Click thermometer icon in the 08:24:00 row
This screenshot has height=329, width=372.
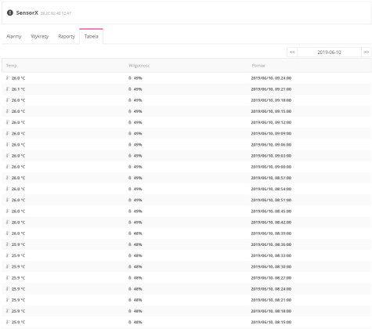click(x=8, y=289)
